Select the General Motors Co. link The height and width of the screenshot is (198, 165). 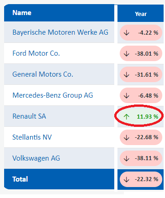click(43, 74)
